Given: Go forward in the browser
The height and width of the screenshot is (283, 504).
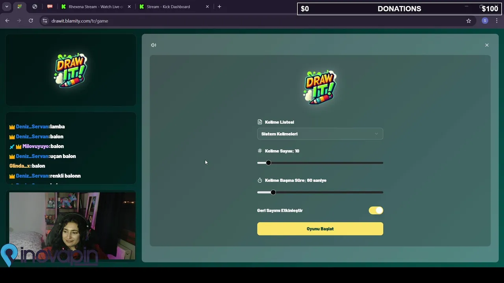Looking at the screenshot, I should (19, 21).
